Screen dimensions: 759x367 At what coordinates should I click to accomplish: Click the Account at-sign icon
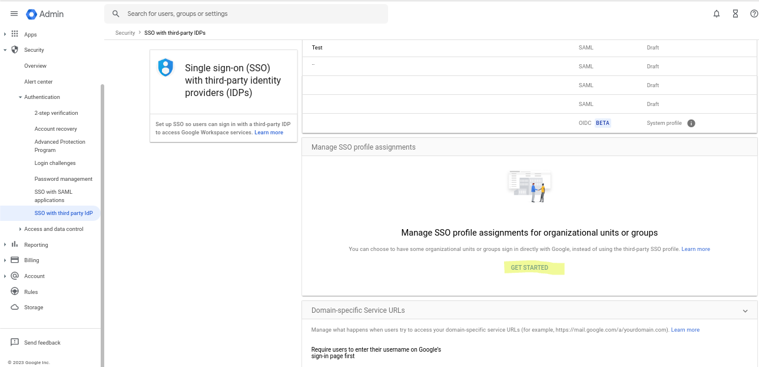(15, 276)
